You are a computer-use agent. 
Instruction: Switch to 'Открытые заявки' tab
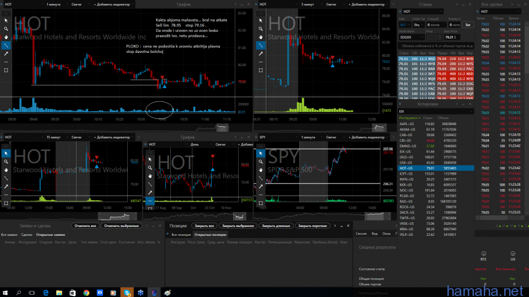51,235
